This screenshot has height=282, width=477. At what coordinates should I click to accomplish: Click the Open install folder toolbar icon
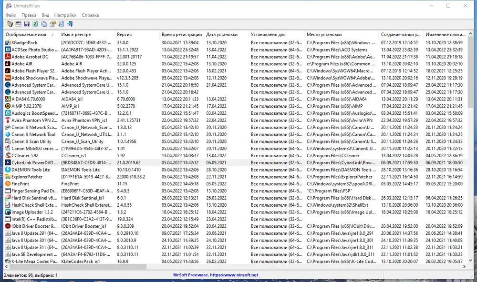[52, 24]
